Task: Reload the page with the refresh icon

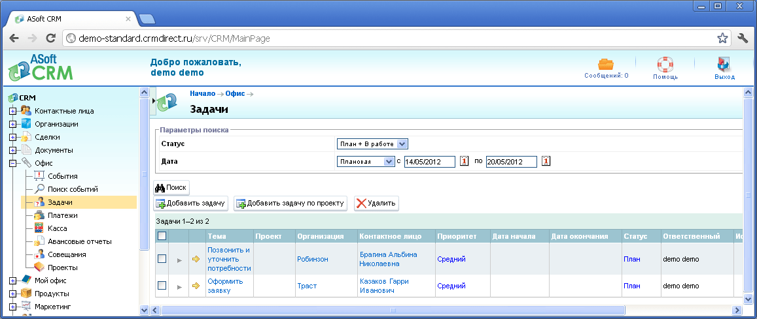Action: point(50,38)
